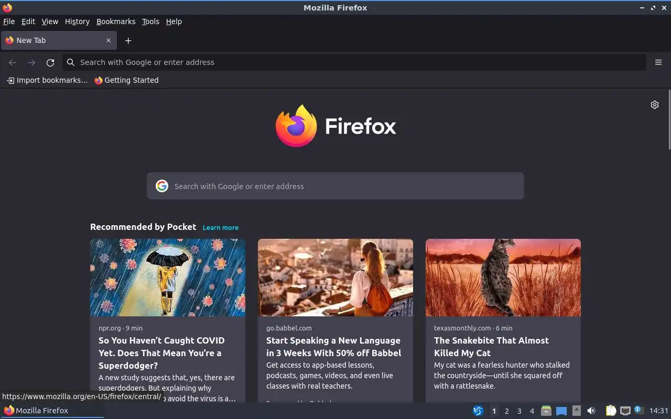Image resolution: width=671 pixels, height=419 pixels.
Task: Click 'texasmonthly.com · 6 min' source text
Action: [x=473, y=328]
